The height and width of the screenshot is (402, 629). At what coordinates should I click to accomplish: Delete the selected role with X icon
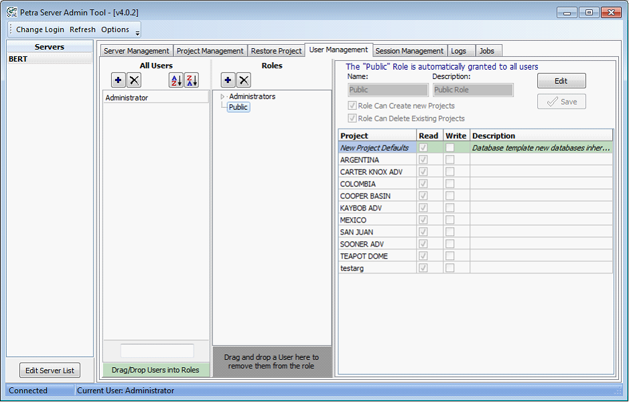[x=244, y=80]
